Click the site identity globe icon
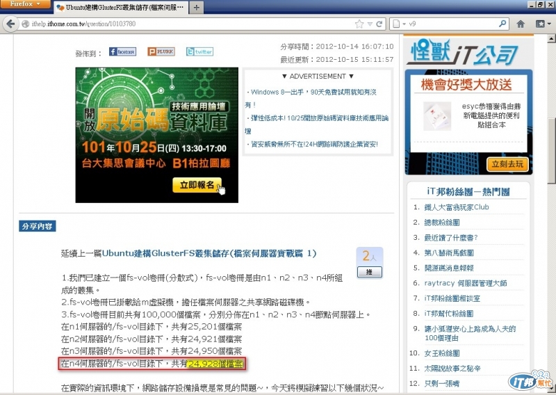The image size is (556, 395). (x=25, y=24)
